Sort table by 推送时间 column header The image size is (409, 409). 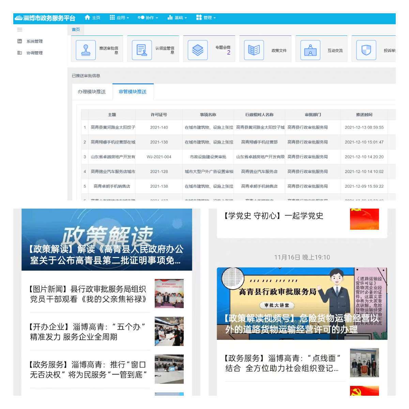[x=364, y=115]
